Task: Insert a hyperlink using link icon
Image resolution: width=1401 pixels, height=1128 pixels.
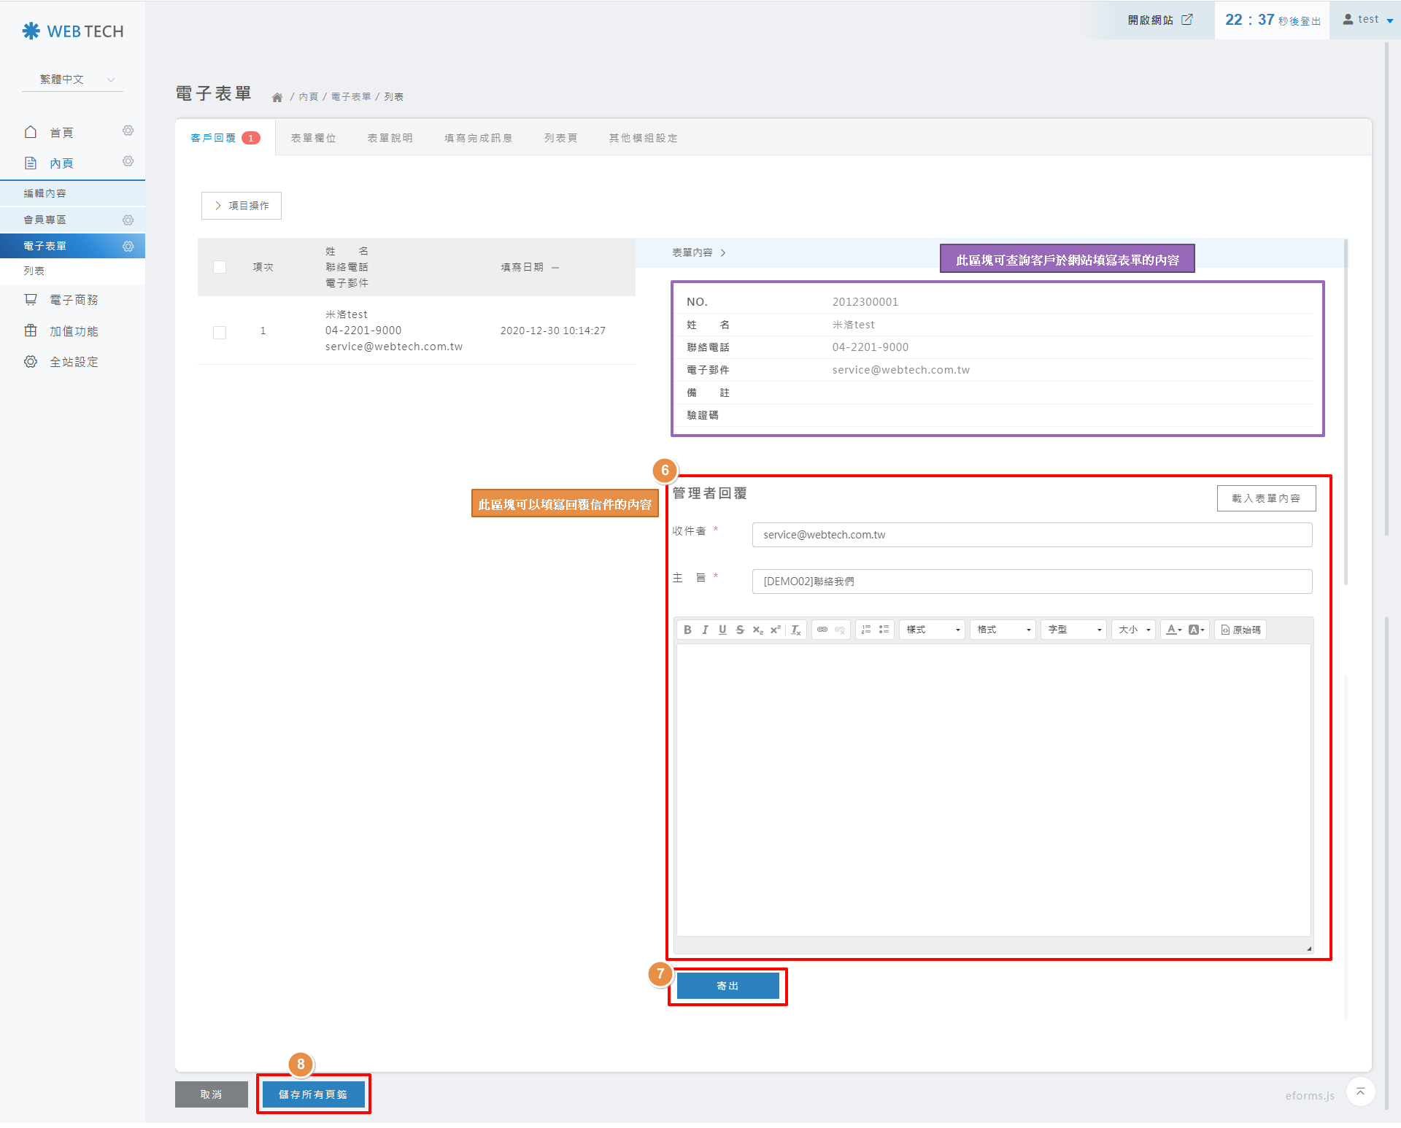Action: 822,630
